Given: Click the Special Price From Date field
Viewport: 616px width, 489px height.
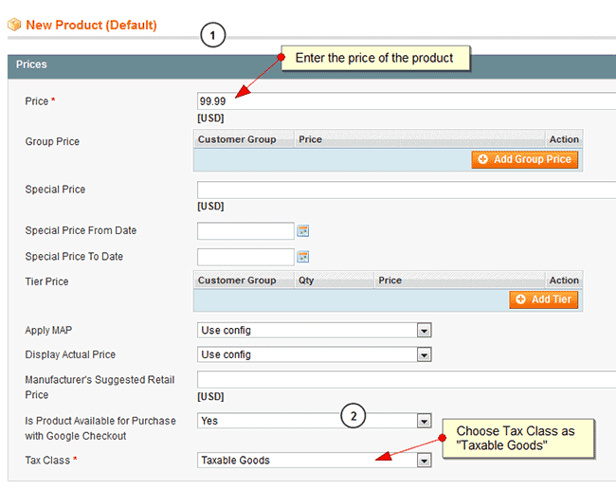Looking at the screenshot, I should tap(245, 231).
